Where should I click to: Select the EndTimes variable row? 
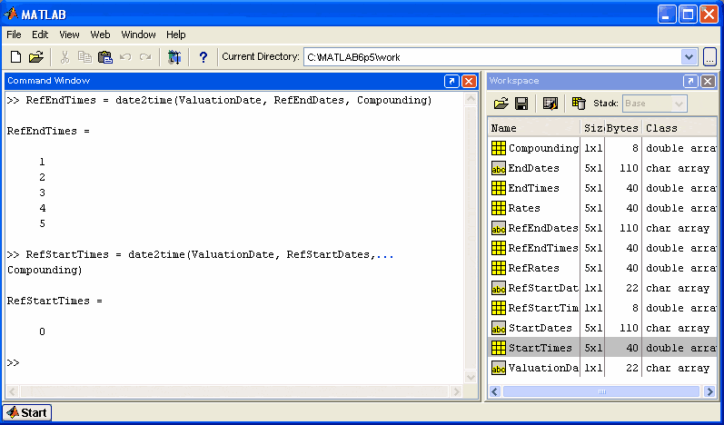(602, 188)
